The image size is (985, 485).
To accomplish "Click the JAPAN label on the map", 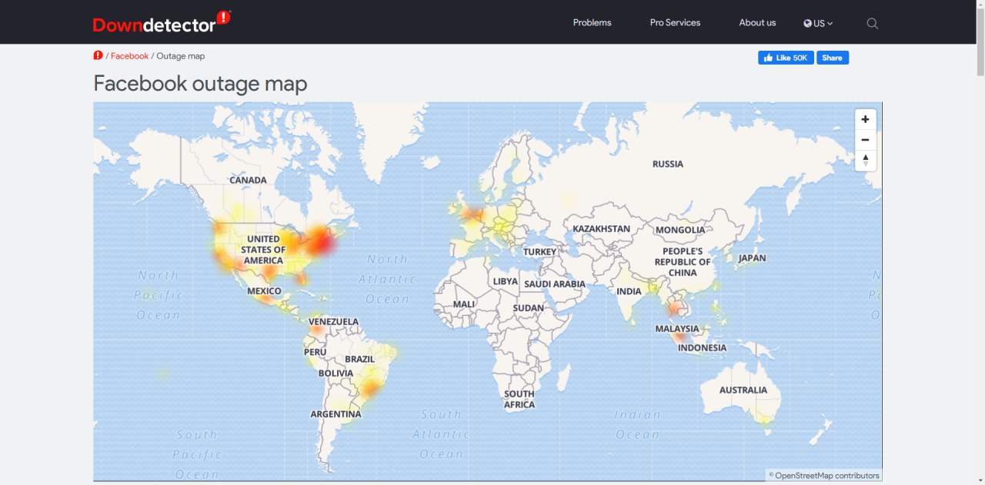I will click(752, 258).
